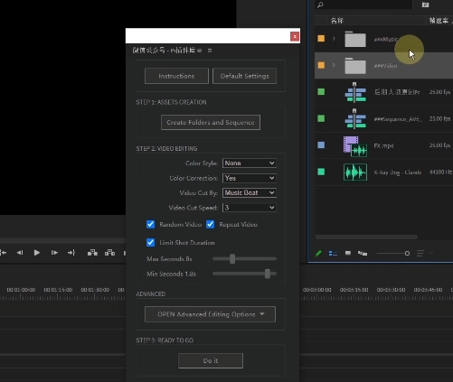The image size is (453, 382).
Task: Open the Color Correction dropdown
Action: [x=250, y=178]
